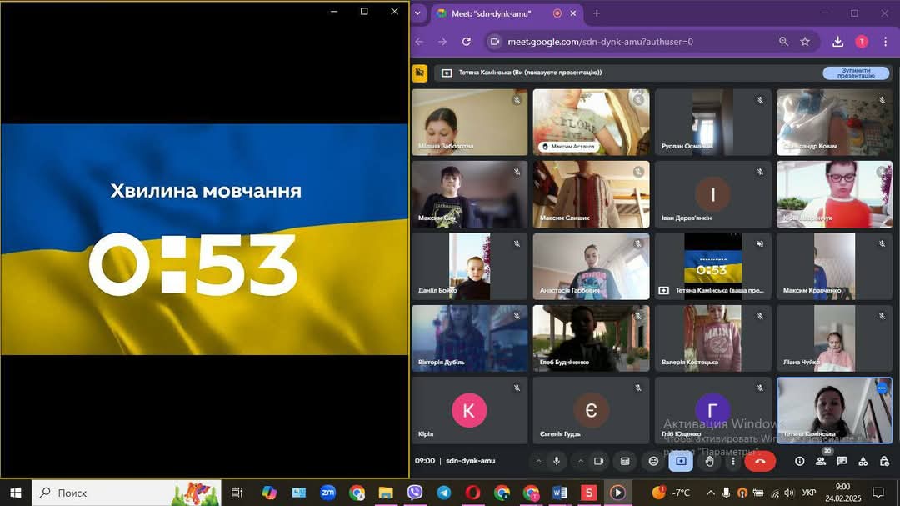The height and width of the screenshot is (506, 900).
Task: Open the Meet activities panel
Action: pos(863,461)
